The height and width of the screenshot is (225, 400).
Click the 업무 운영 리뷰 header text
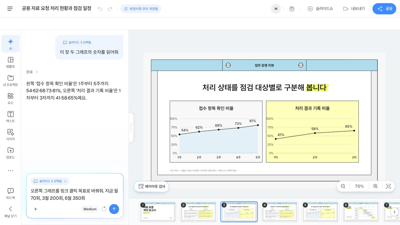pyautogui.click(x=264, y=65)
